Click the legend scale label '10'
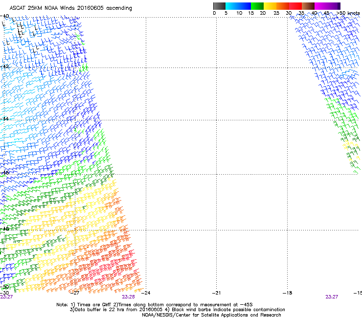 coord(239,13)
